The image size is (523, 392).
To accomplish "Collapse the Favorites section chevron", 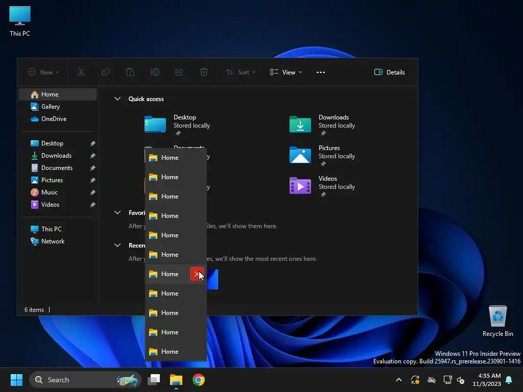I will click(x=117, y=213).
